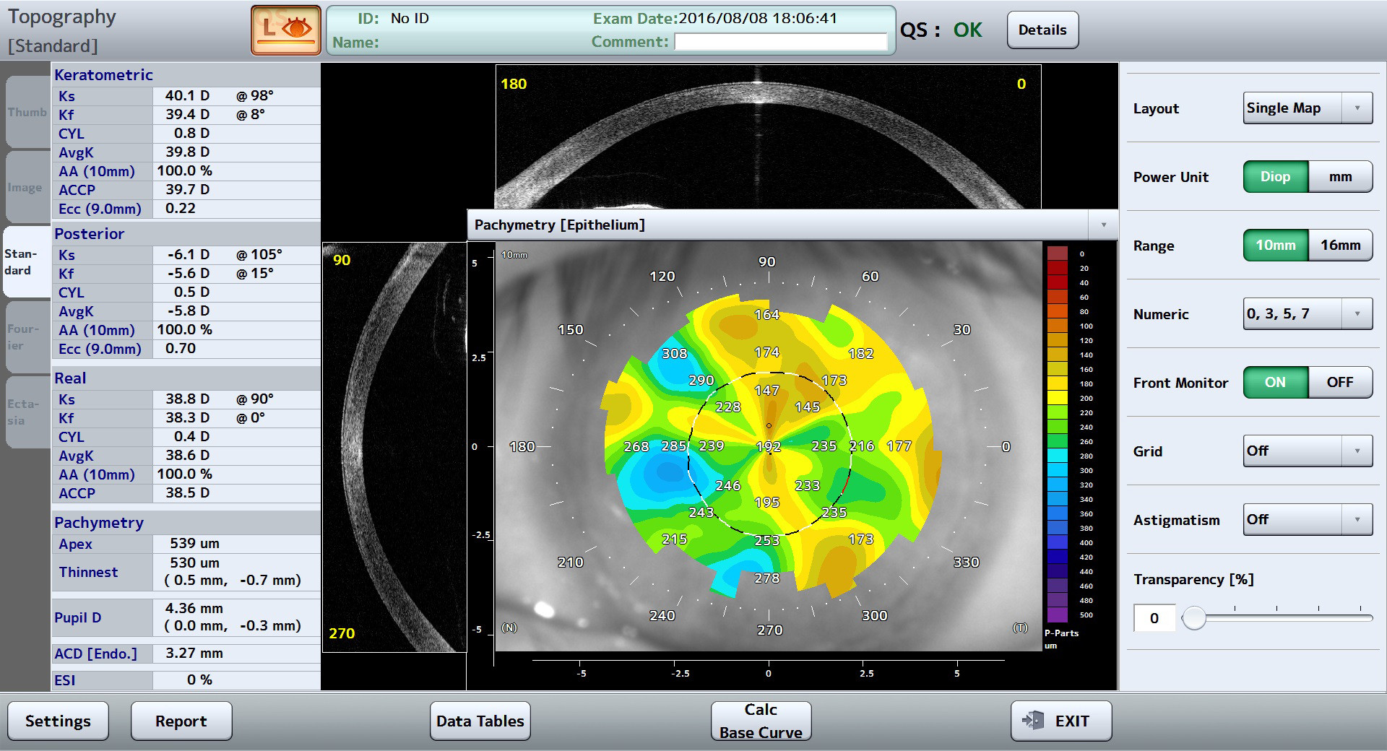This screenshot has height=751, width=1387.
Task: Click the Comment input field
Action: click(780, 43)
